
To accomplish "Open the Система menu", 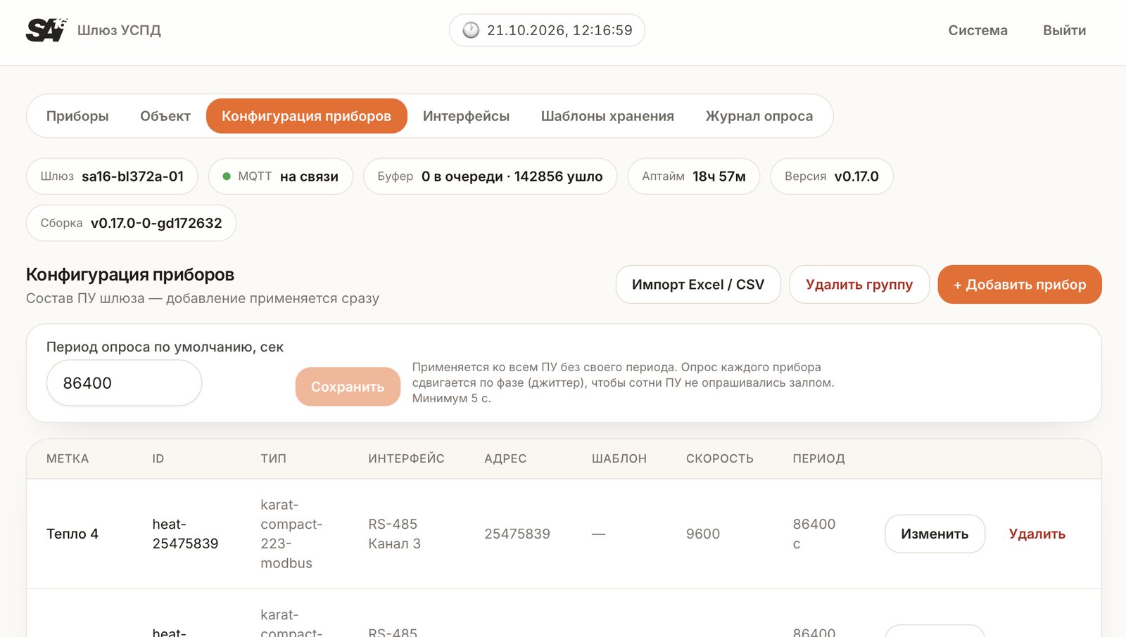I will click(x=978, y=30).
